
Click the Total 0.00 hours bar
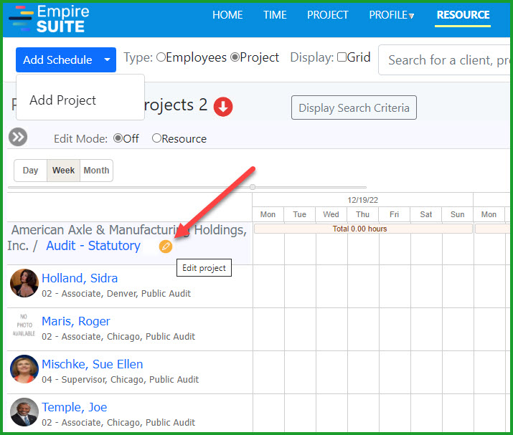(363, 229)
